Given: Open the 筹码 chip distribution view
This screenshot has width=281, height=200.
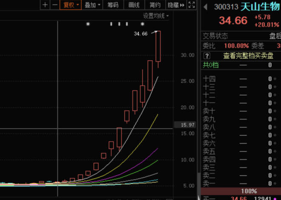Looking at the screenshot, I should (112, 5).
